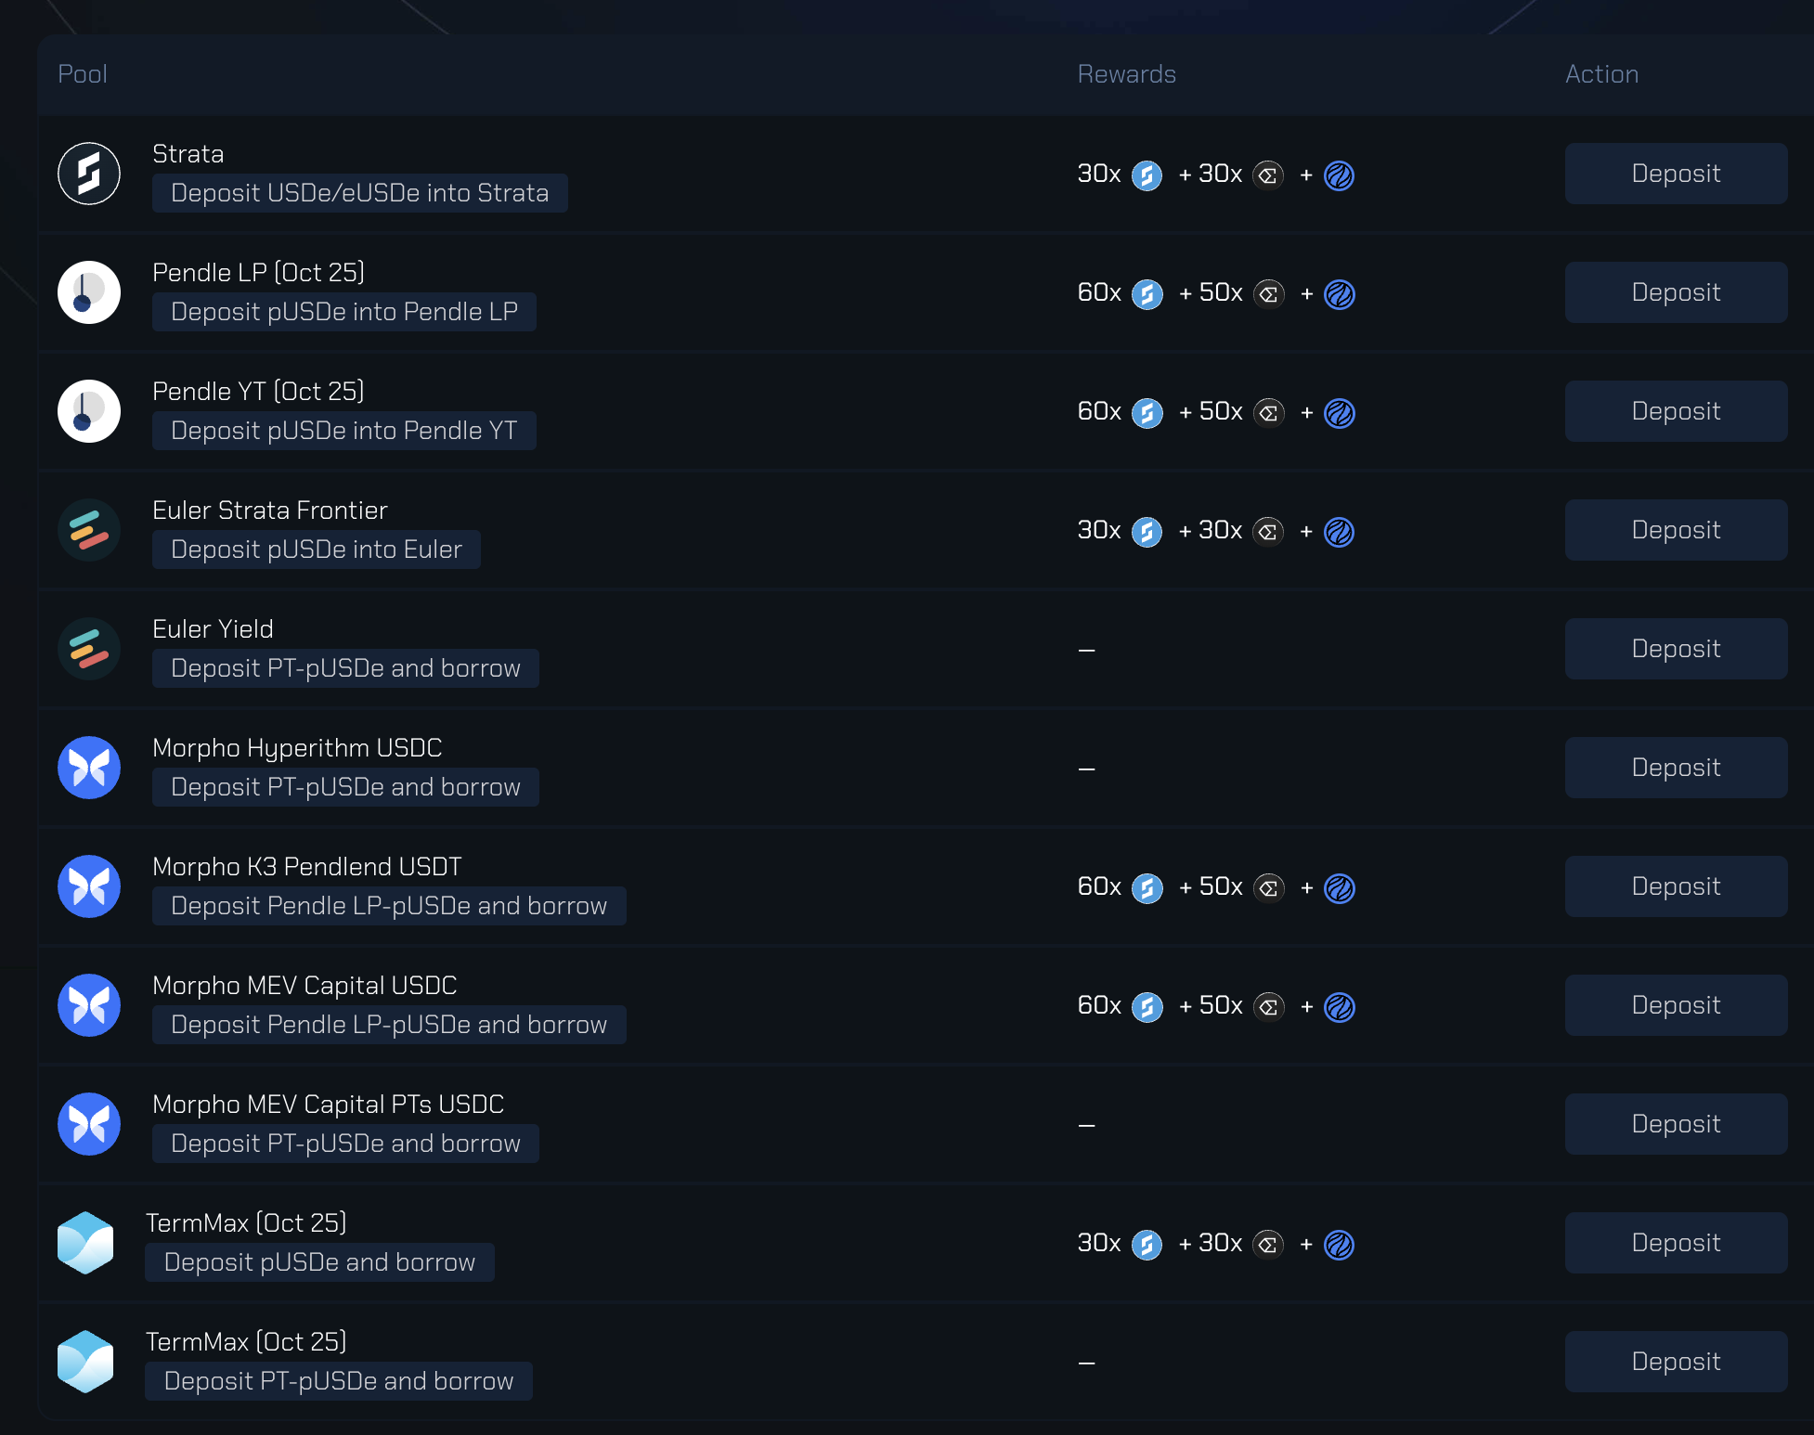The width and height of the screenshot is (1814, 1435).
Task: Click the 'Deposit pUSDe into Euler' tag
Action: click(316, 549)
